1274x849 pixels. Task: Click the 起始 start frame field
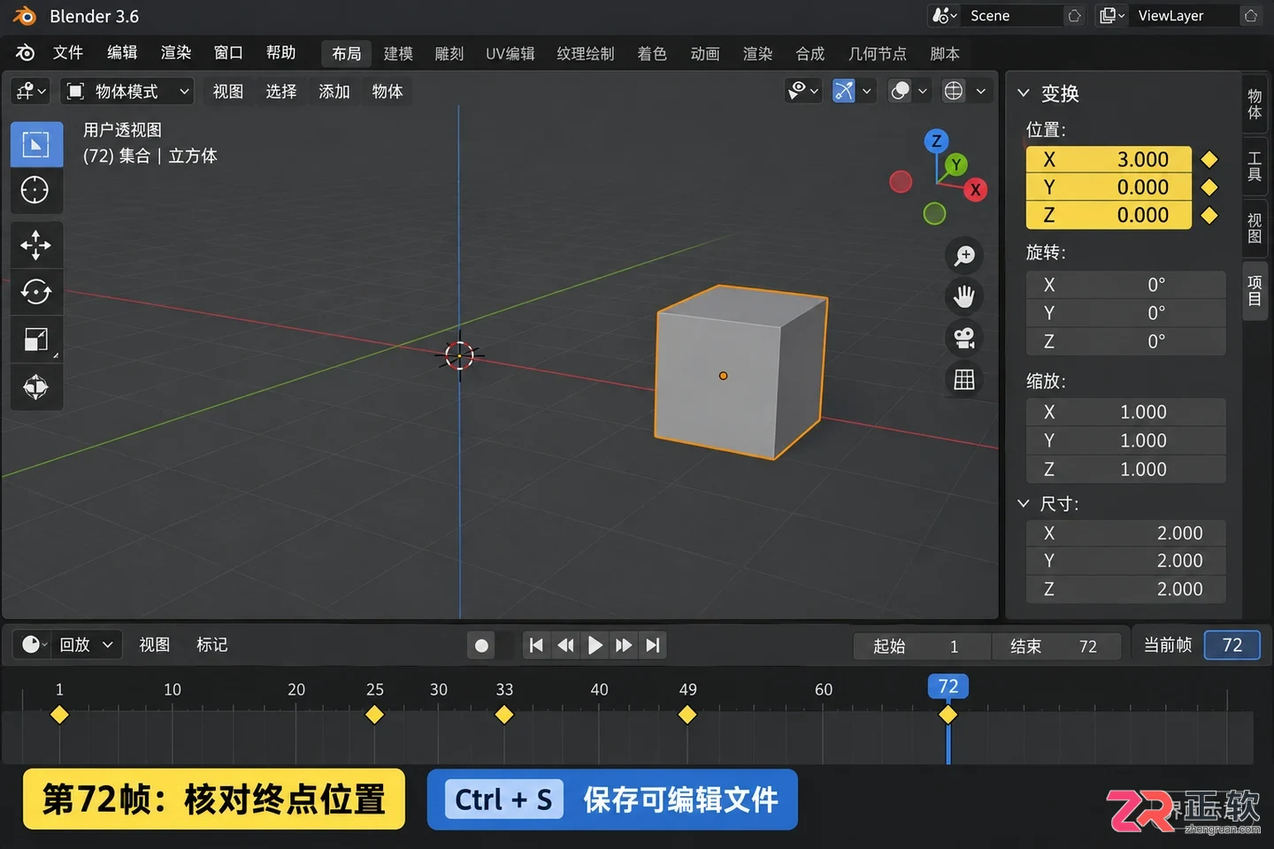(x=922, y=646)
